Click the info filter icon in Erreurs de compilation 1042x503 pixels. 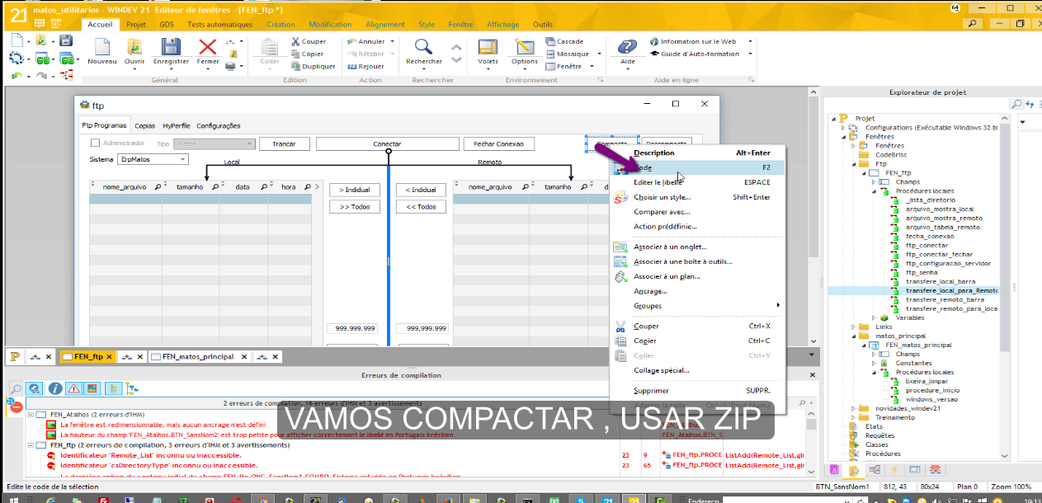click(x=55, y=388)
